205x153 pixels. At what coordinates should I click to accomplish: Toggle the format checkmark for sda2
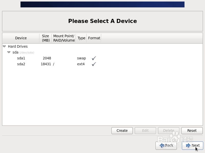[94, 64]
